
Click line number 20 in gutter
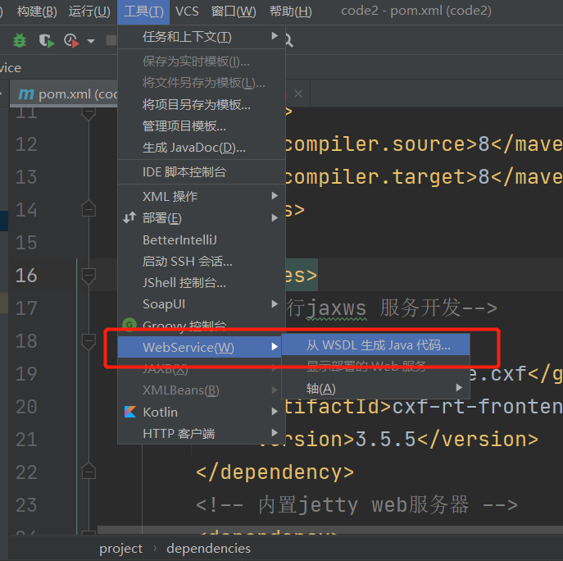pyautogui.click(x=26, y=407)
